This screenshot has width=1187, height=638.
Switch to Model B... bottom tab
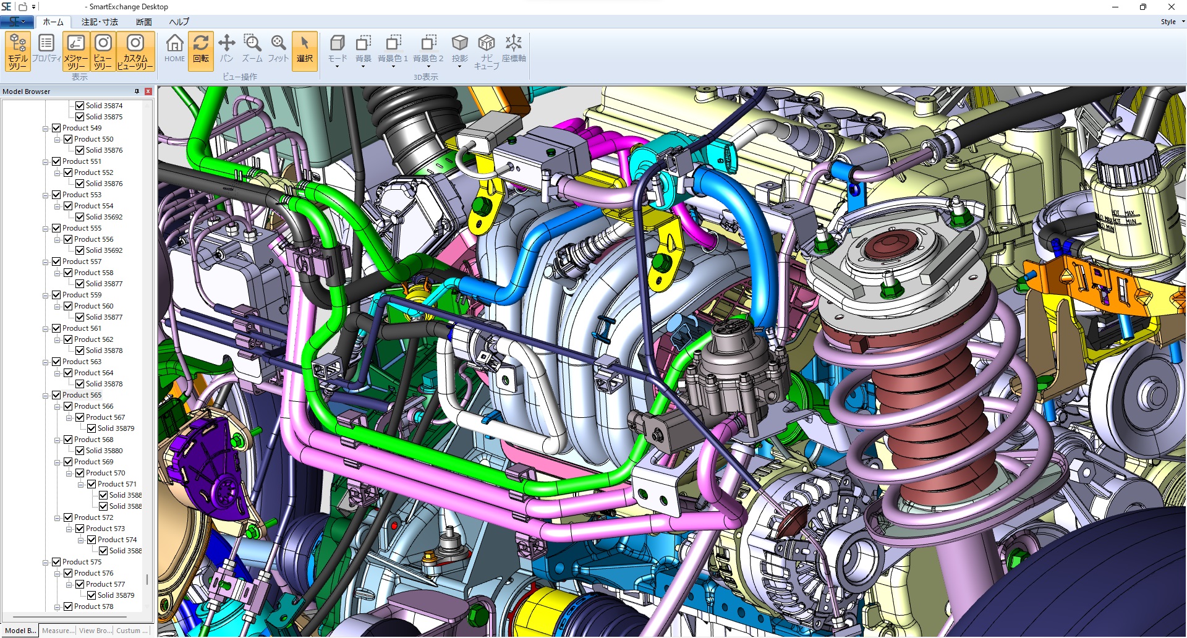[x=20, y=631]
